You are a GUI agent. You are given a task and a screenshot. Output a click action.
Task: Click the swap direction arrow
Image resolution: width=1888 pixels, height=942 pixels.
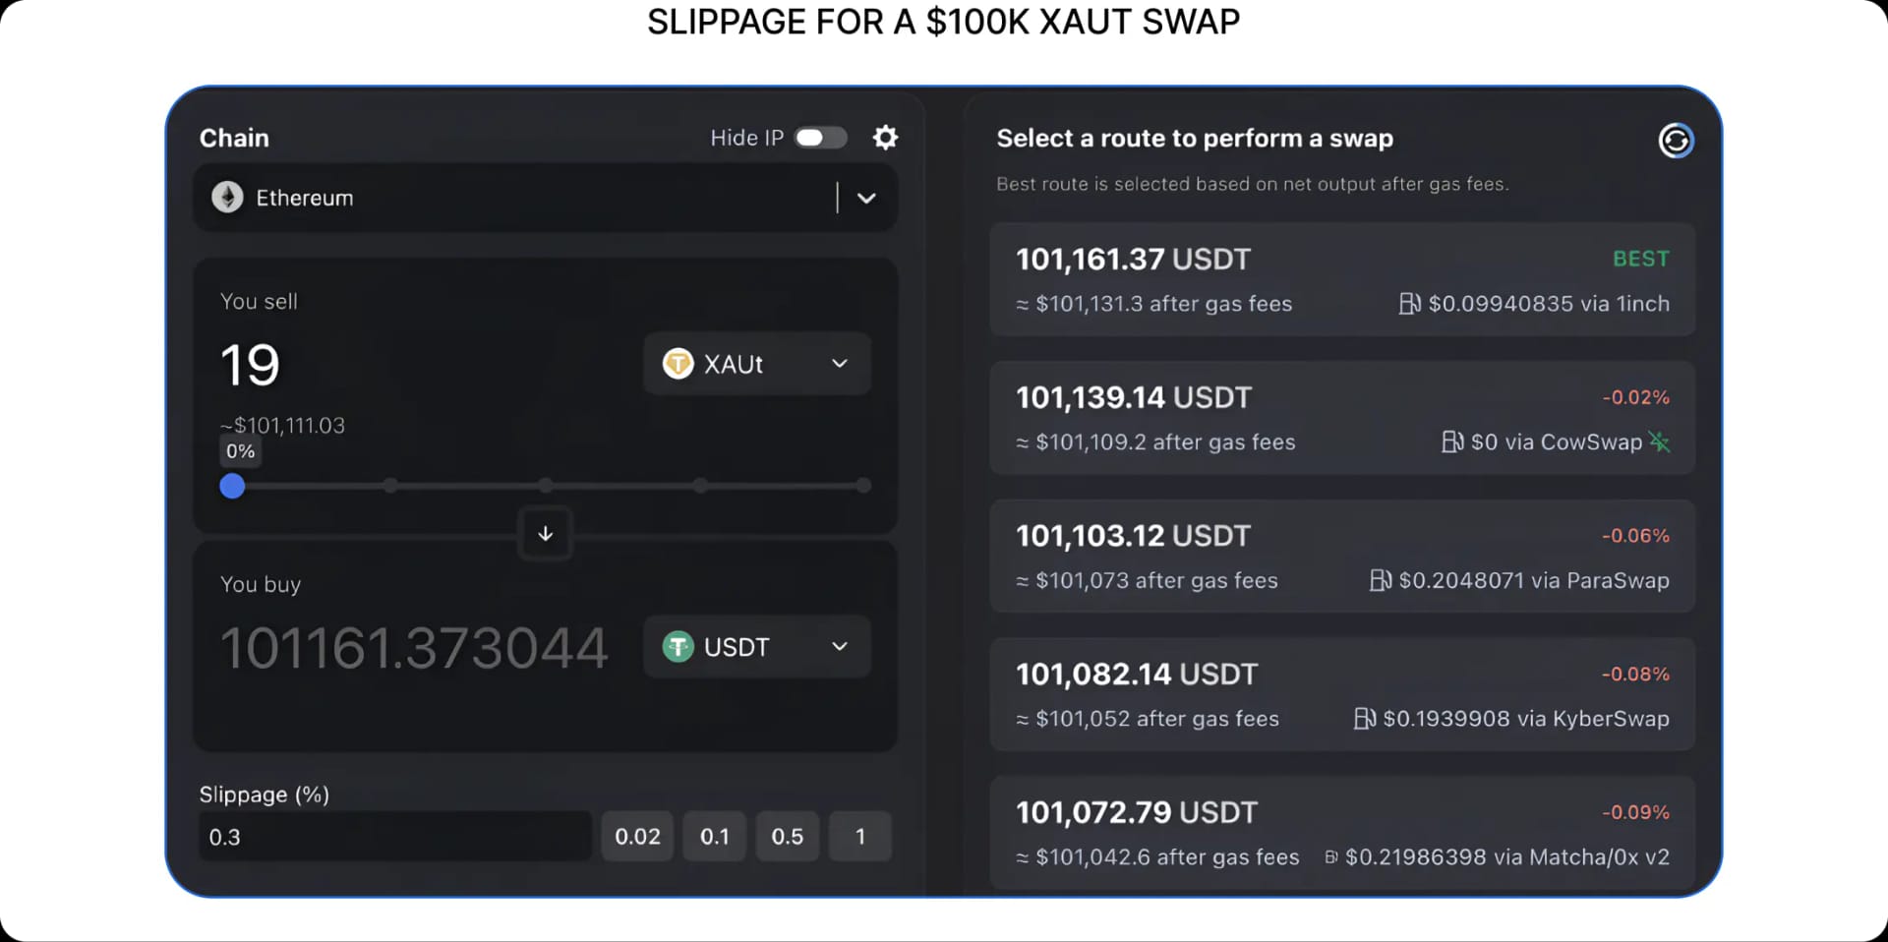[545, 533]
